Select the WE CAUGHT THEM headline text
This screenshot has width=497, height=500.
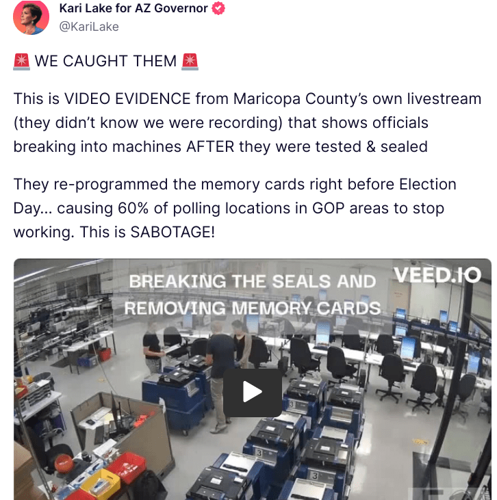[105, 61]
